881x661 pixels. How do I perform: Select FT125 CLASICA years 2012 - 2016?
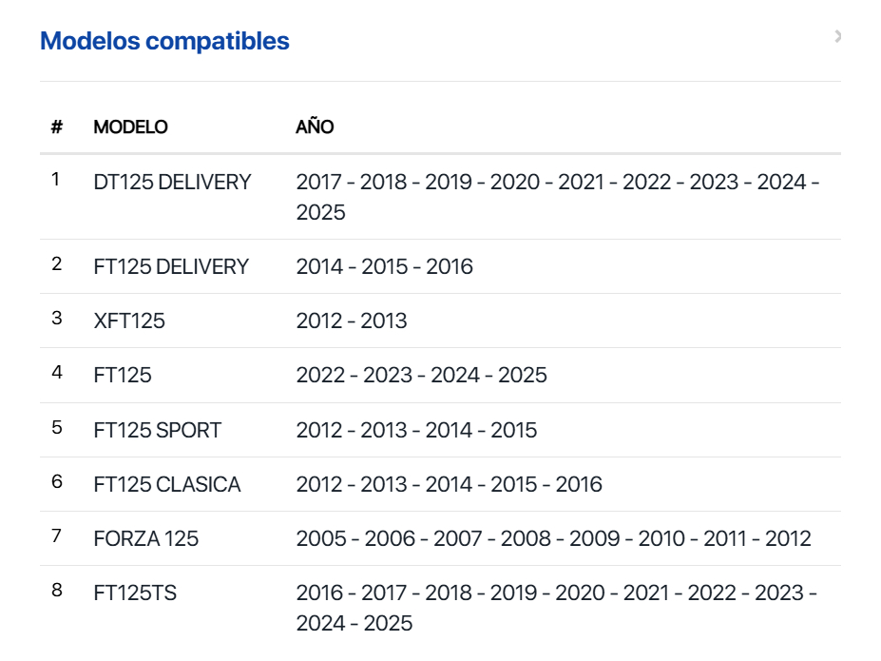449,484
